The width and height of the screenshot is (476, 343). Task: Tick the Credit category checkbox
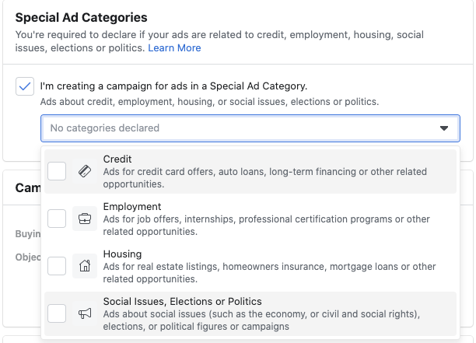coord(57,172)
